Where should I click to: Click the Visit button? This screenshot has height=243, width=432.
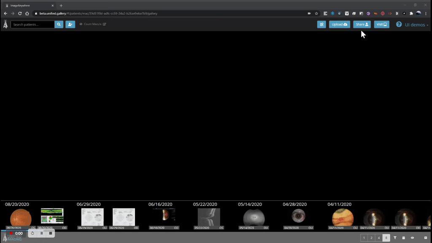pos(381,24)
